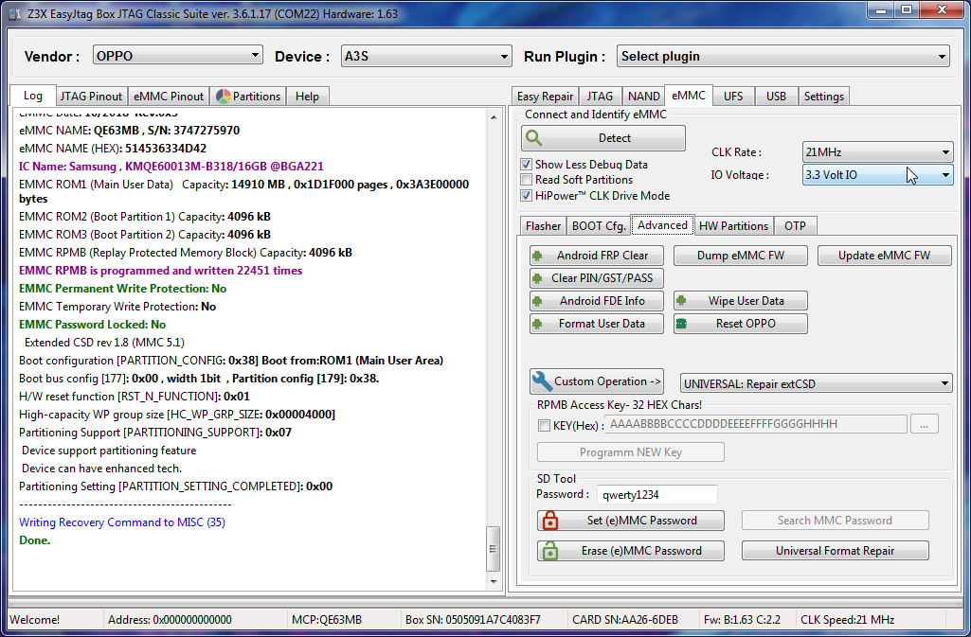Switch to the UFS tab
The height and width of the screenshot is (637, 971).
coord(733,96)
